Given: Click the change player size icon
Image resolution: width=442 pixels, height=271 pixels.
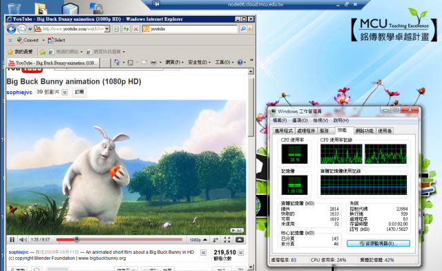Looking at the screenshot, I should 215,240.
